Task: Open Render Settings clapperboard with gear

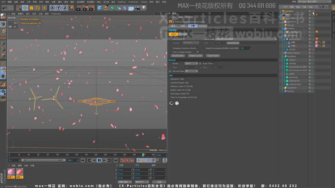Action: click(x=92, y=8)
